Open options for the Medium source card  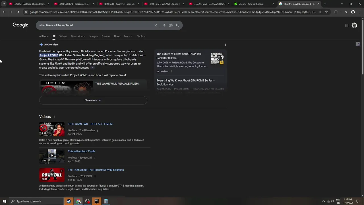coord(171,71)
